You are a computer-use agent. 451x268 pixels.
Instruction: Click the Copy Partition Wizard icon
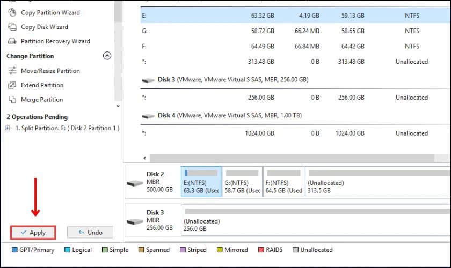click(12, 12)
